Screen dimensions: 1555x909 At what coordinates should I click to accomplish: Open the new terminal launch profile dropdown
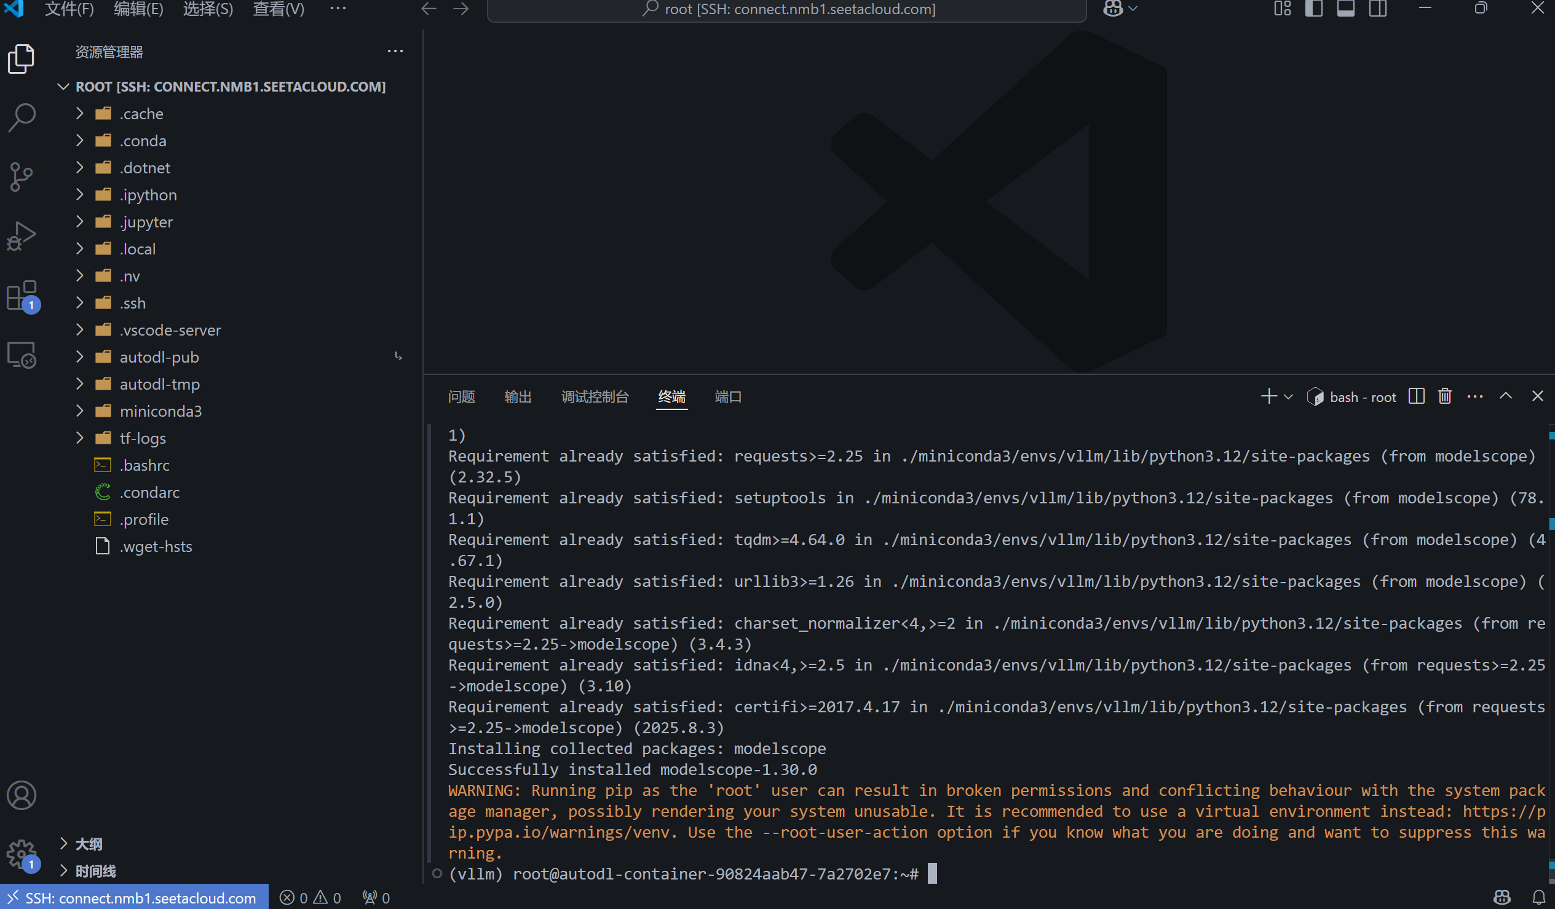(x=1288, y=397)
